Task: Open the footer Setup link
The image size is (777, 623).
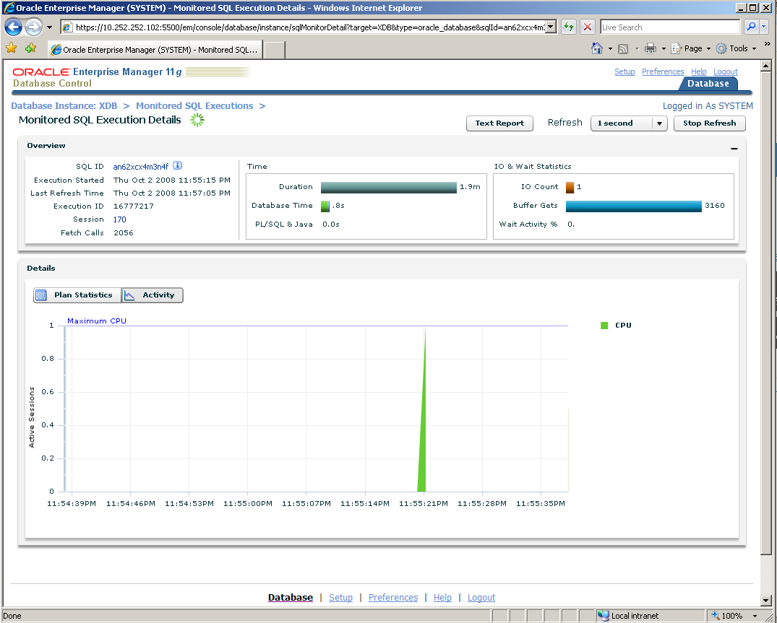Action: click(x=340, y=598)
